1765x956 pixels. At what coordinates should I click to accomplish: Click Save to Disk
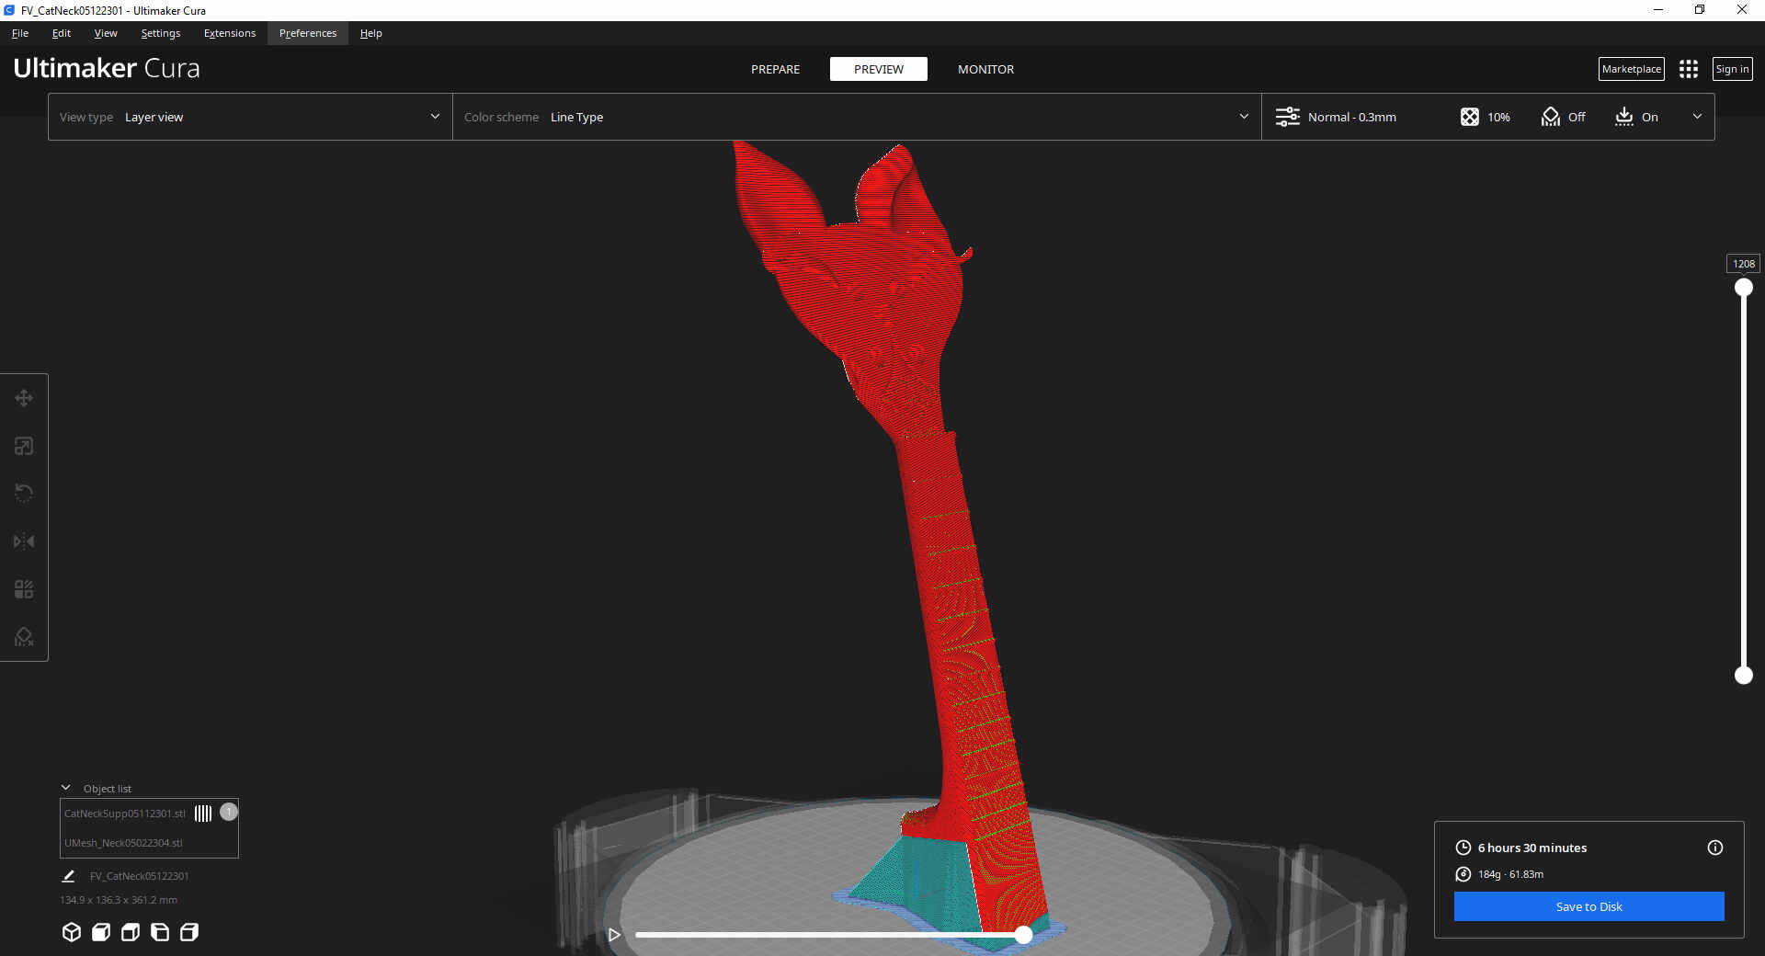coord(1589,906)
